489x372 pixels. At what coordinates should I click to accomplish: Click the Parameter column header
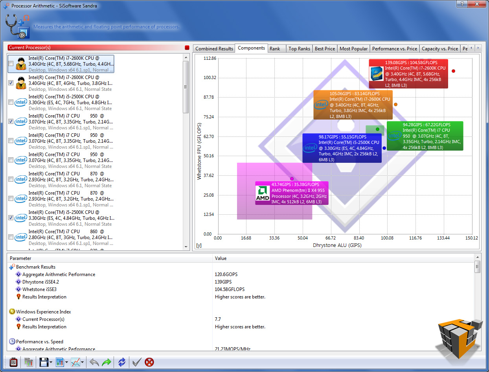[110, 258]
